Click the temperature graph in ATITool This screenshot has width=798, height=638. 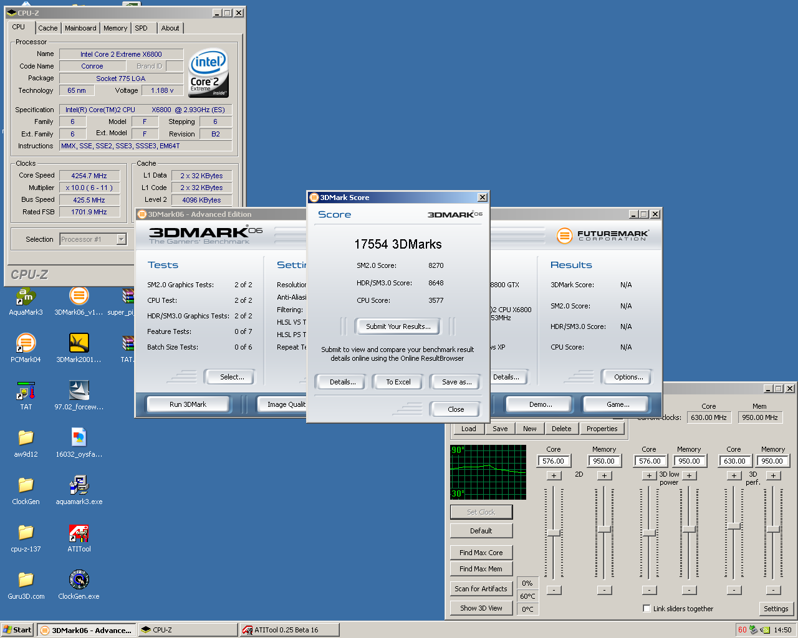(x=488, y=472)
